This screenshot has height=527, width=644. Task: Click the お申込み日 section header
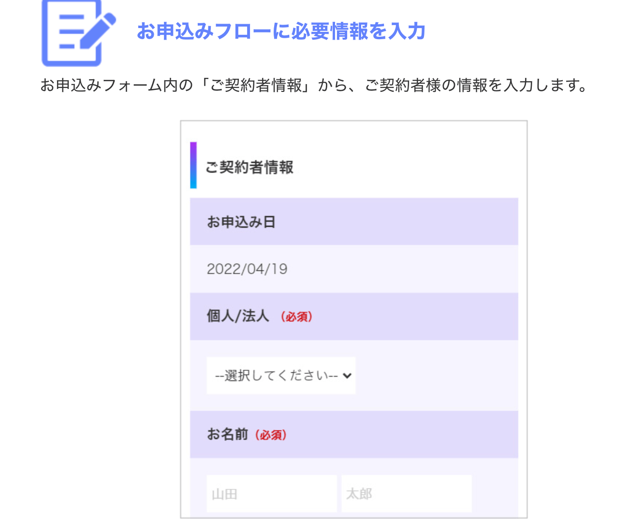[239, 221]
